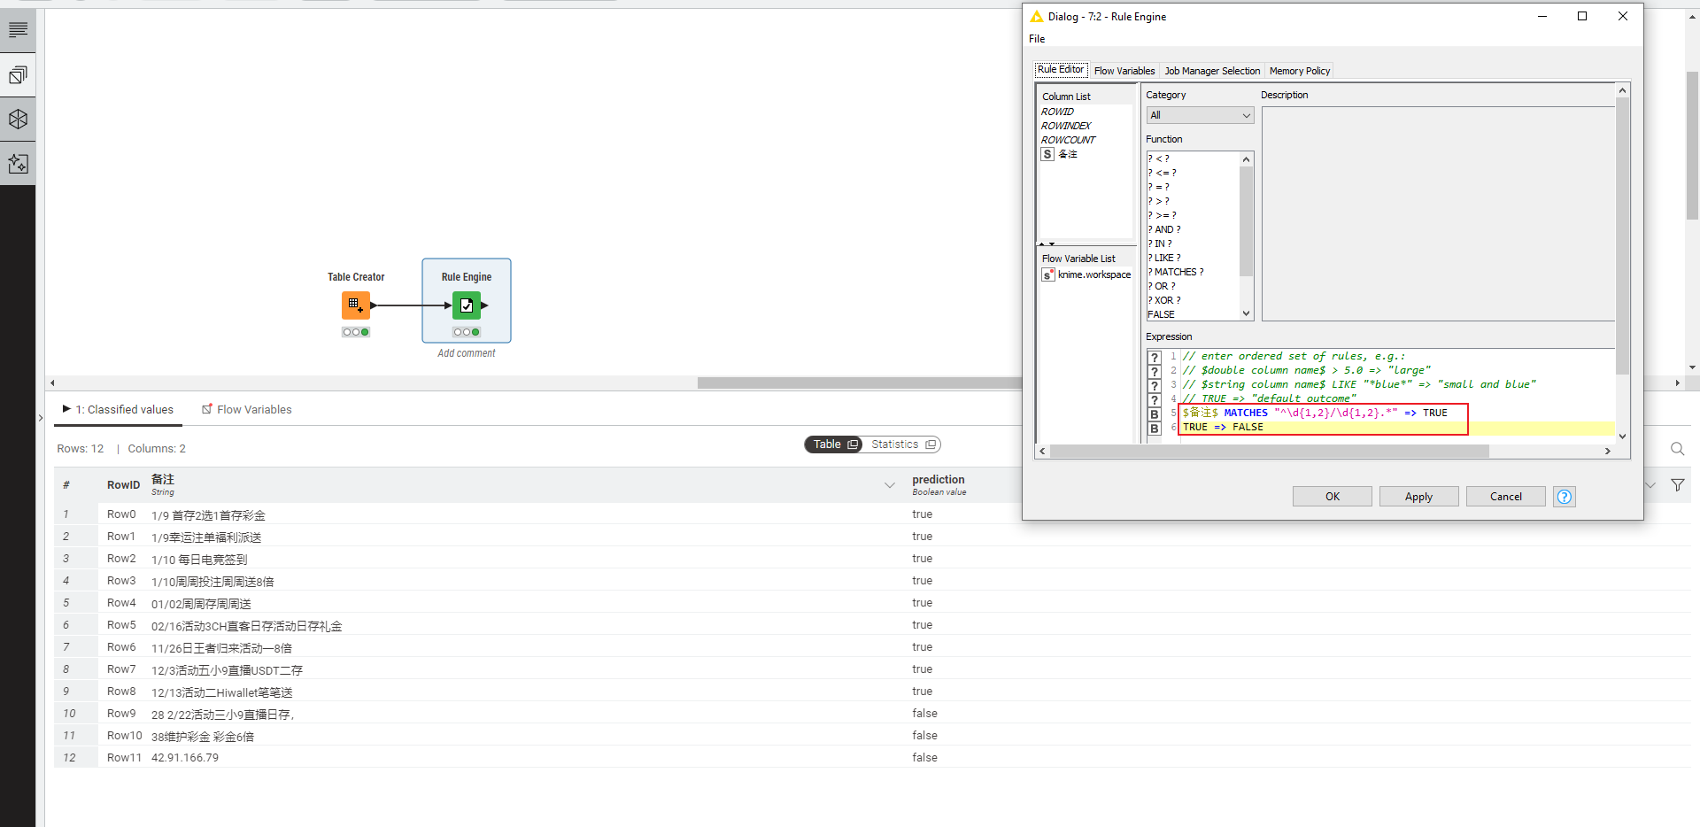Expand the collapsed left side panel chevron

(41, 418)
